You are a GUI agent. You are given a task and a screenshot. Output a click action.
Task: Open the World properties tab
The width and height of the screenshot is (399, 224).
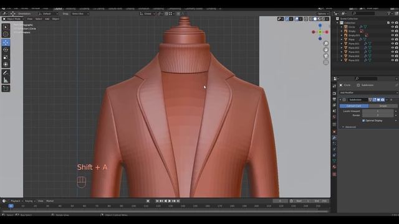pyautogui.click(x=334, y=117)
